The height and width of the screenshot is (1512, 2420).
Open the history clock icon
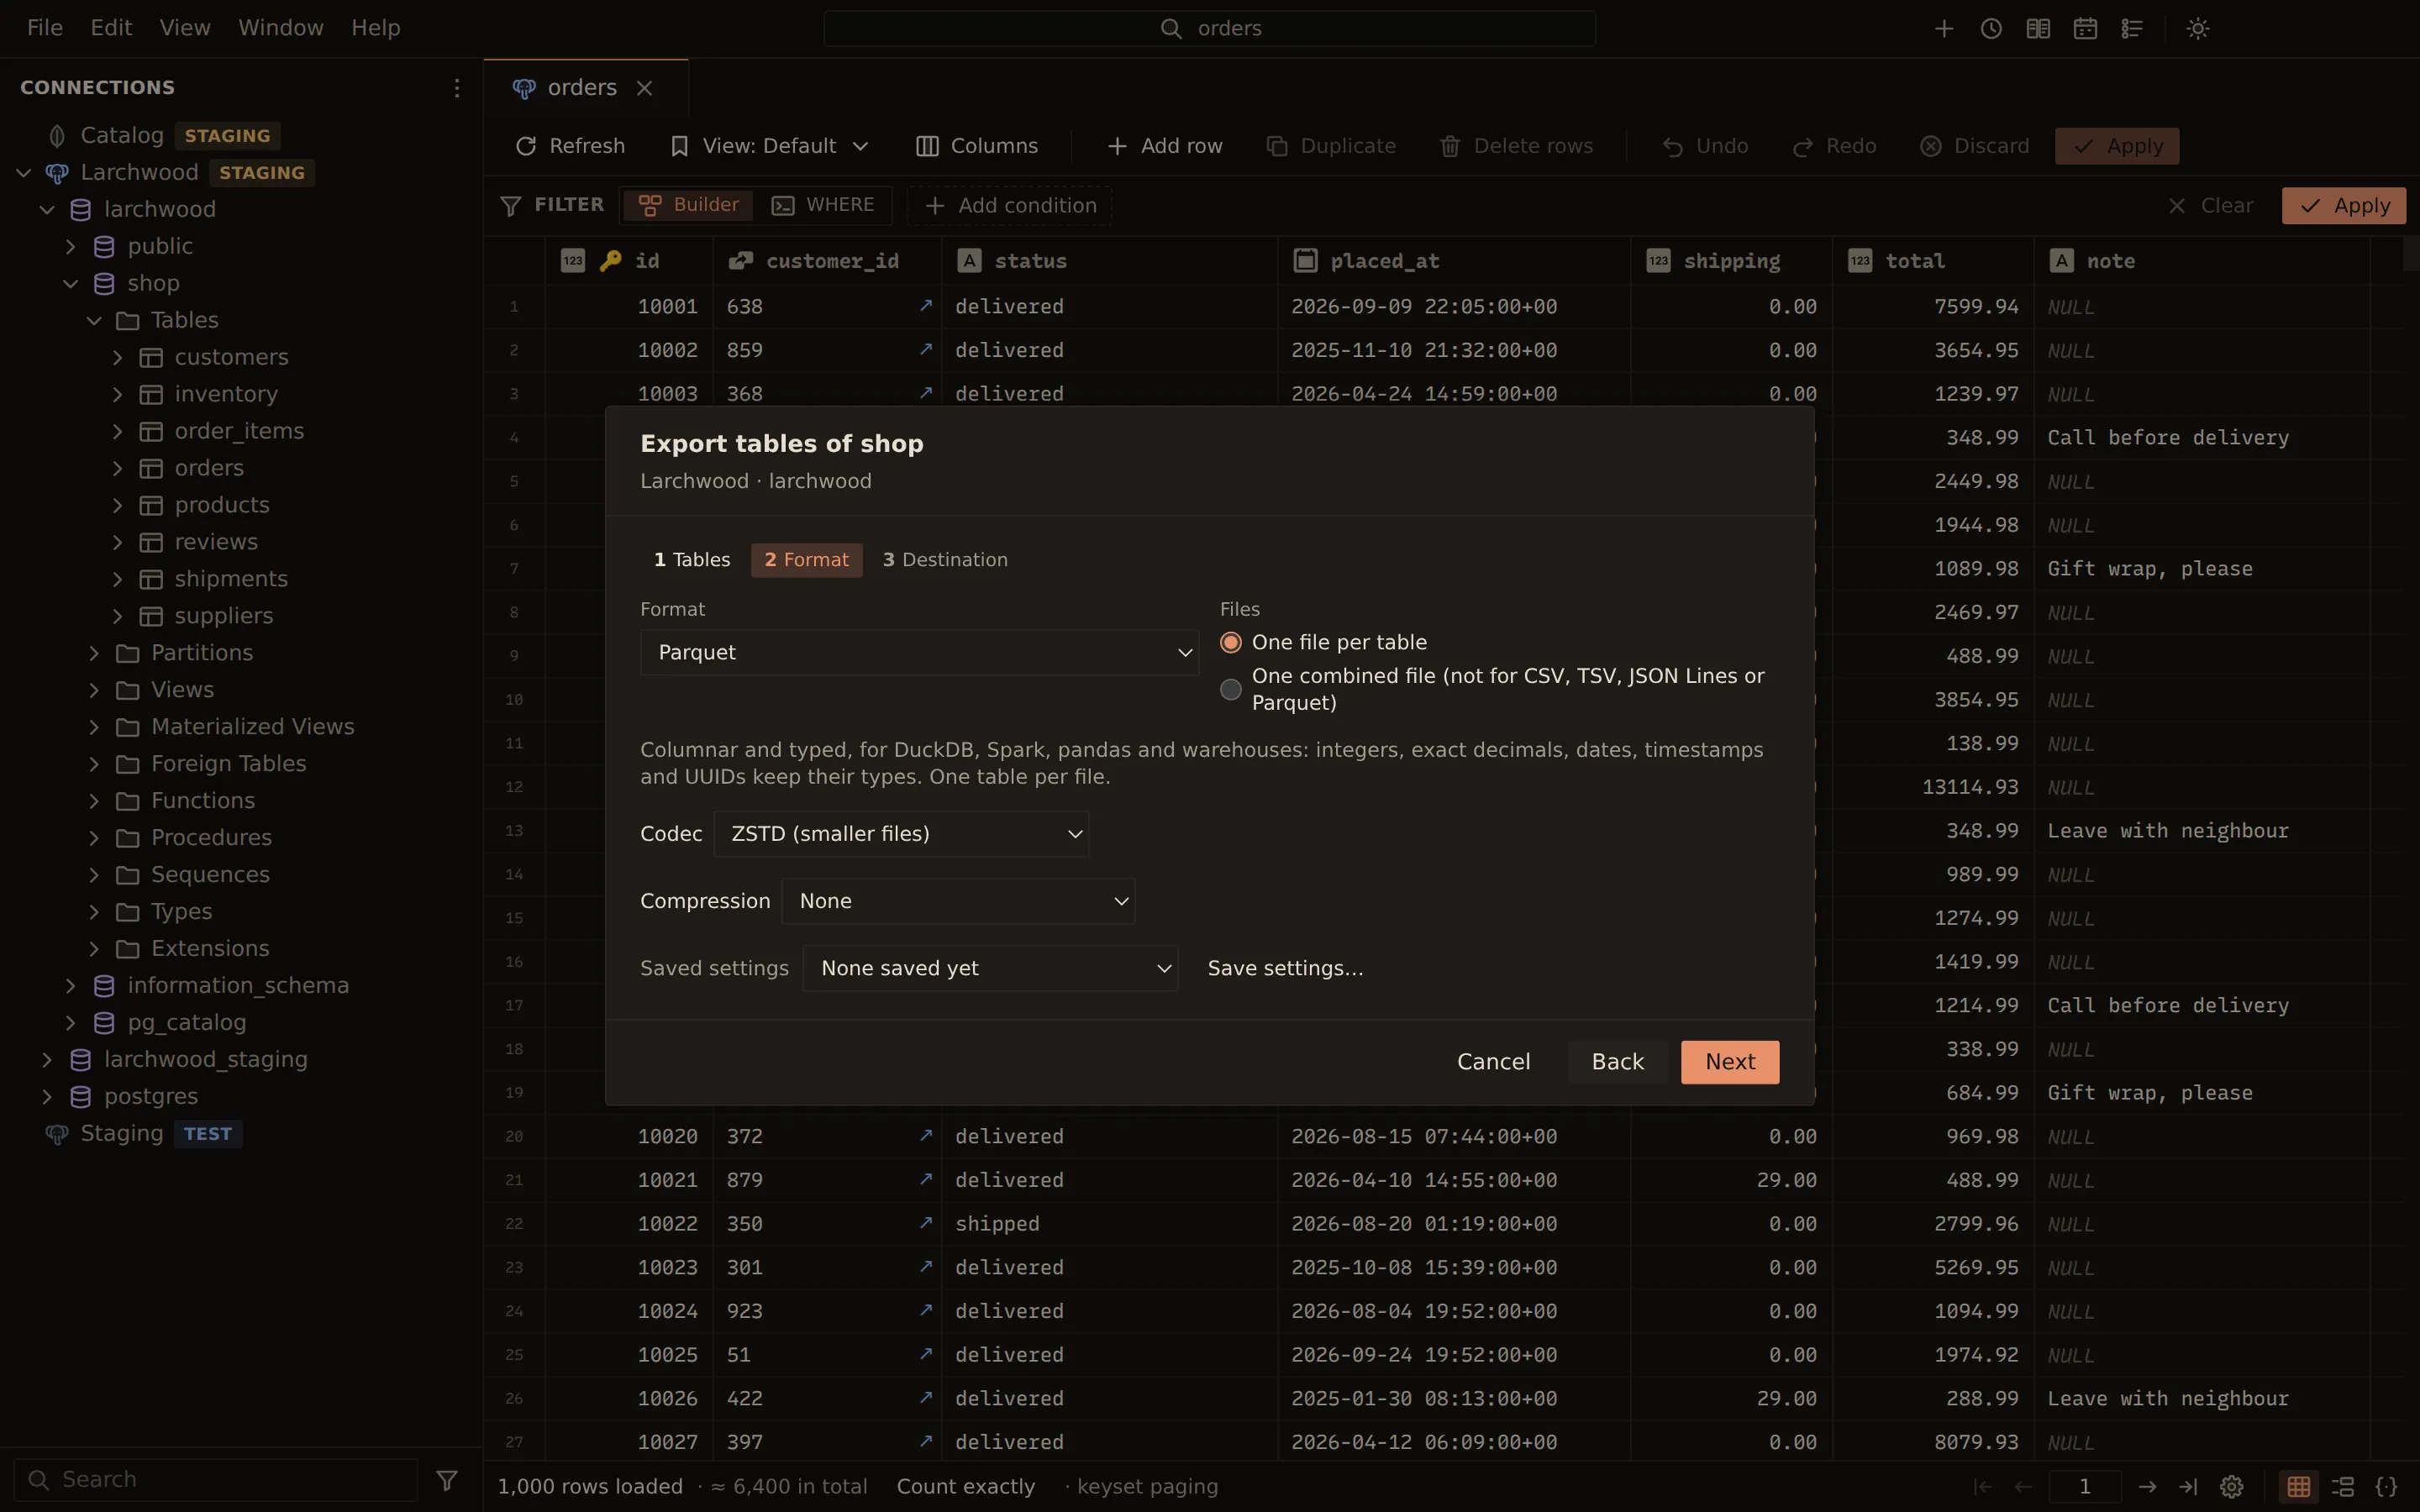tap(1991, 29)
